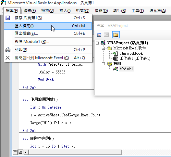Collapse the VBAProject root node
Screen dimensions: 171x157
click(x=97, y=43)
